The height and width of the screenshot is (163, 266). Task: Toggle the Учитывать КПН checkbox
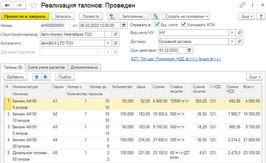pyautogui.click(x=183, y=25)
